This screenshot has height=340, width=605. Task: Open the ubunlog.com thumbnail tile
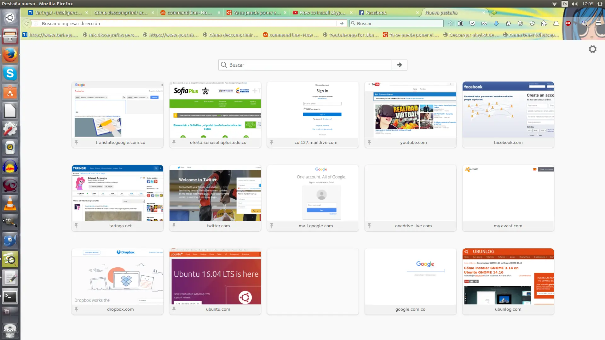(x=508, y=277)
